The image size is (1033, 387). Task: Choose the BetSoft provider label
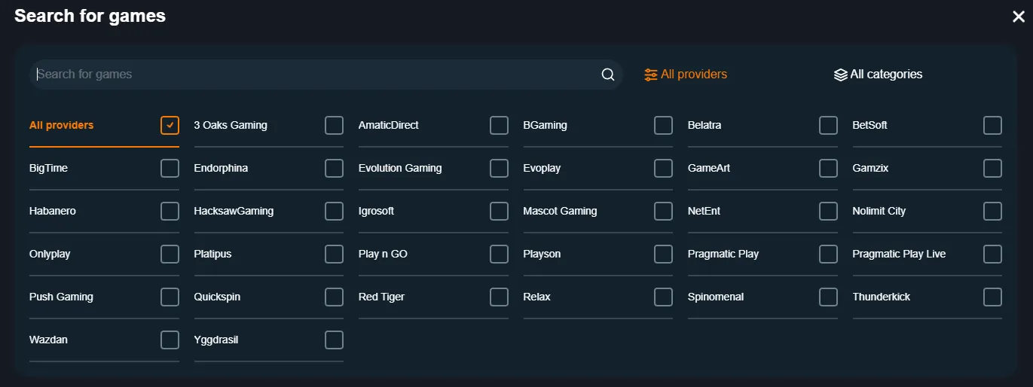pyautogui.click(x=869, y=125)
